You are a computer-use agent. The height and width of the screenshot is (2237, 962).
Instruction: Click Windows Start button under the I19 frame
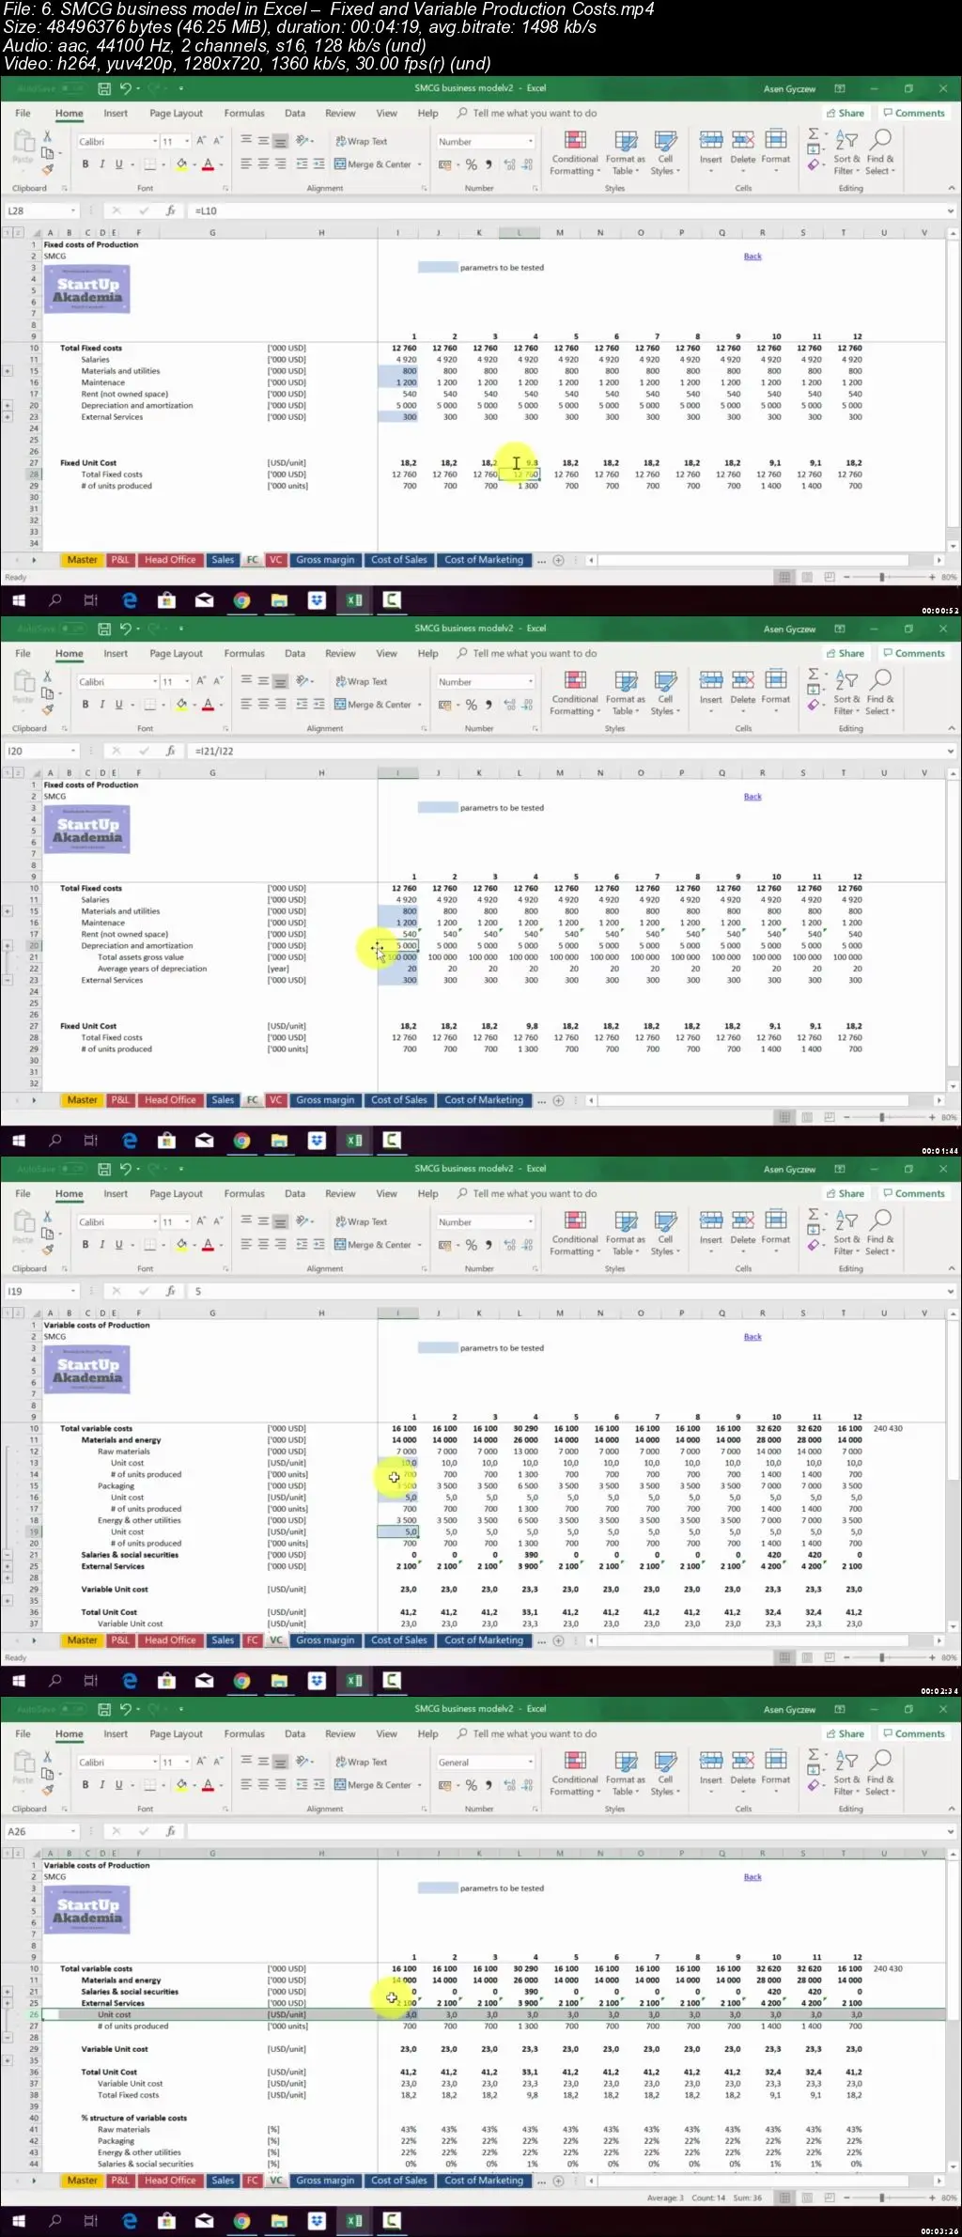18,1681
